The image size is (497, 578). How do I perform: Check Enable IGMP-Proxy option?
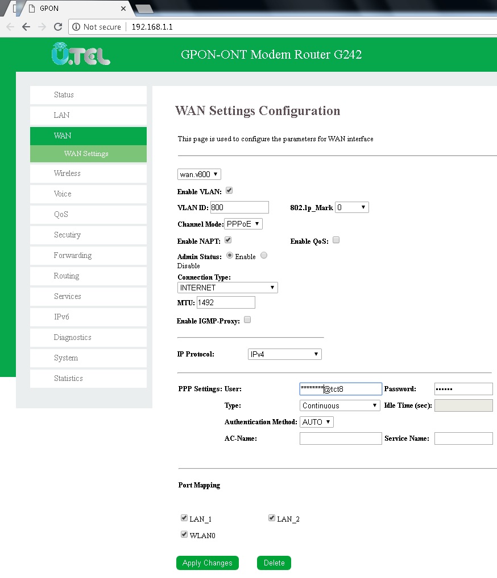point(247,320)
